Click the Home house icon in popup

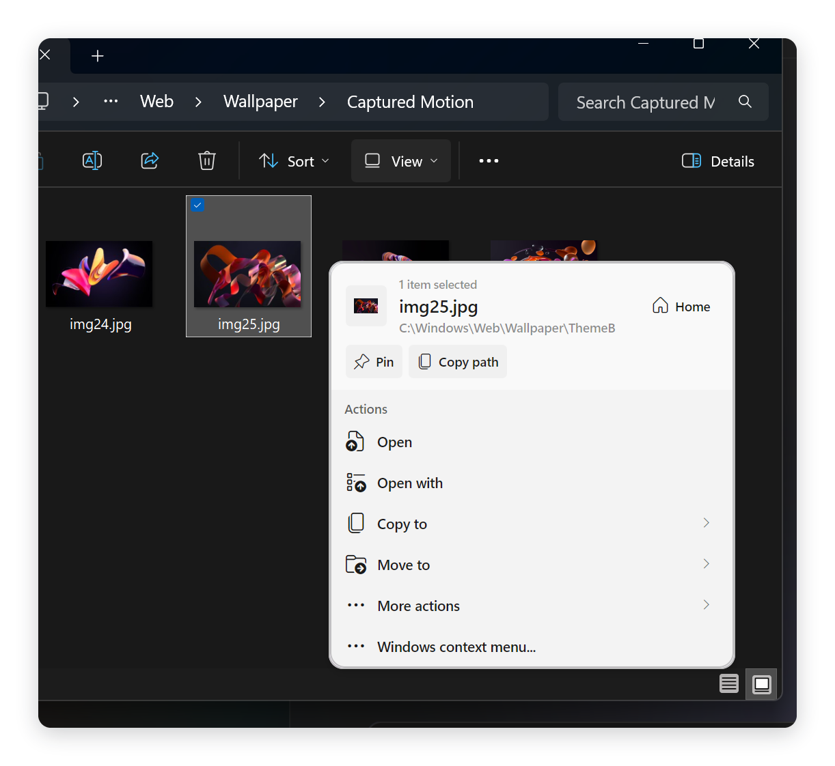coord(660,305)
